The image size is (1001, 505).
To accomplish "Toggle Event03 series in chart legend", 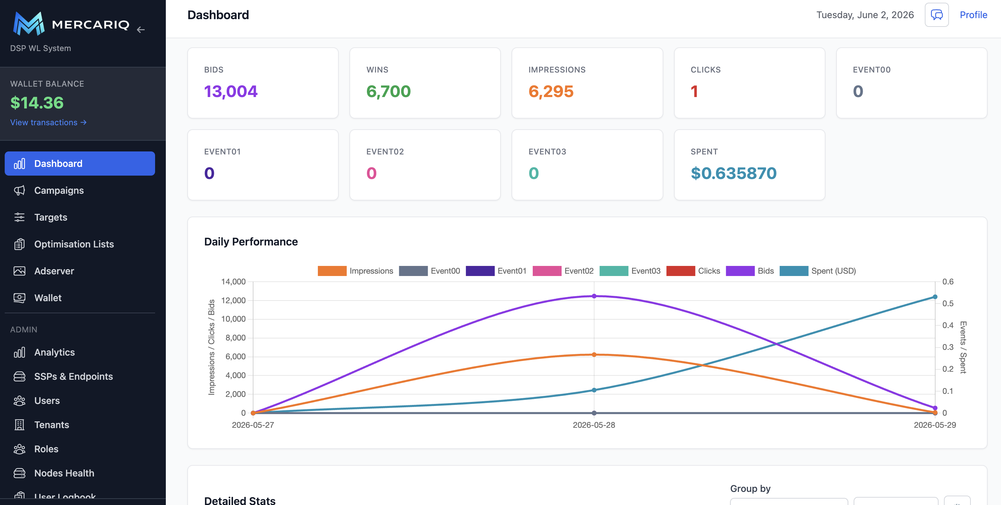I will tap(630, 271).
